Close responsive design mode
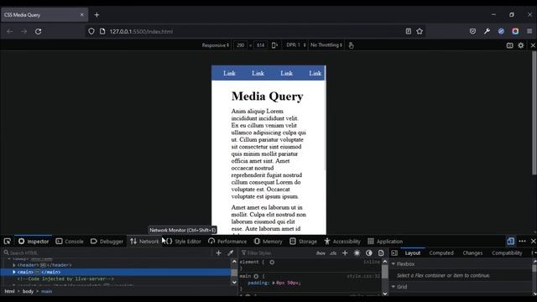This screenshot has width=537, height=302. 533,45
